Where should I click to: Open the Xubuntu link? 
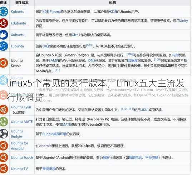tap(18, 35)
